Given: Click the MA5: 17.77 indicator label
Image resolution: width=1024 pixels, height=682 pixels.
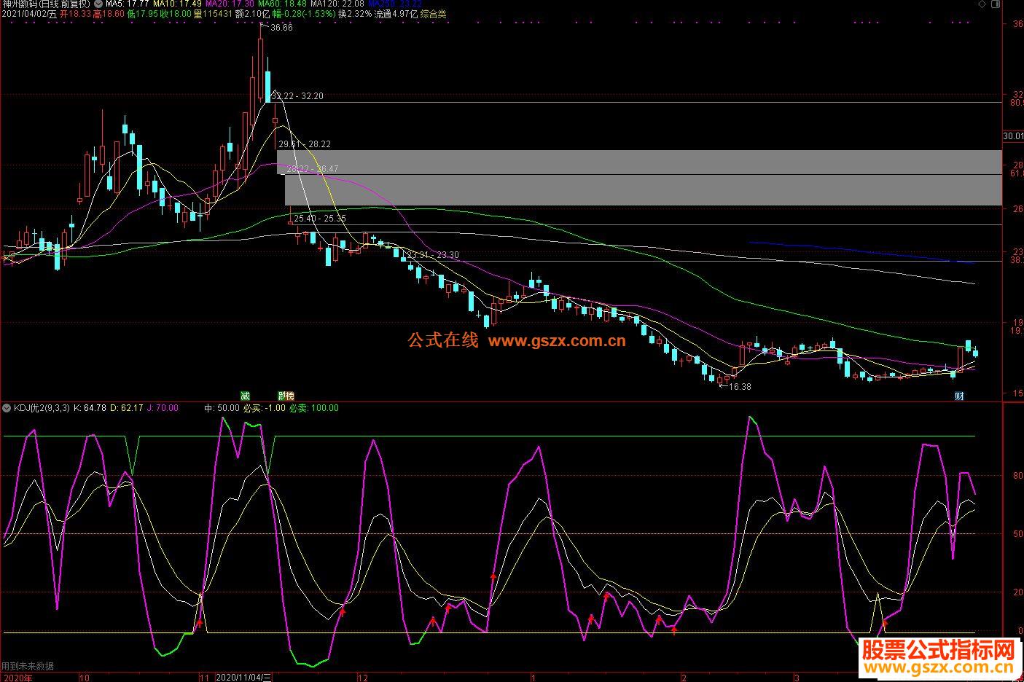Looking at the screenshot, I should 128,4.
